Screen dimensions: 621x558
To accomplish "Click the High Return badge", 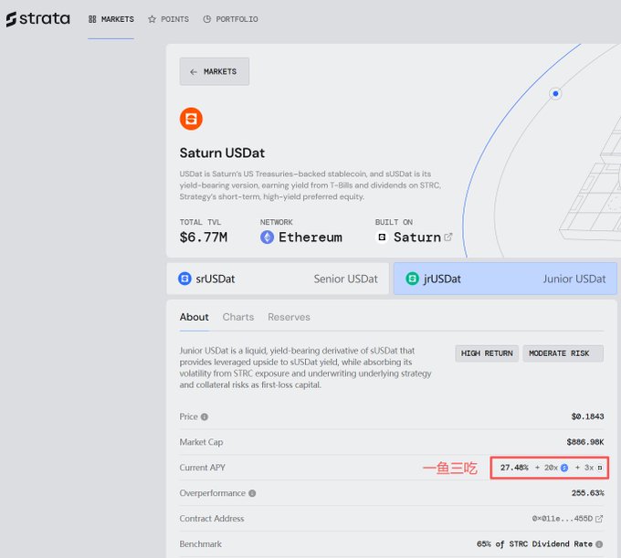I will (x=487, y=353).
